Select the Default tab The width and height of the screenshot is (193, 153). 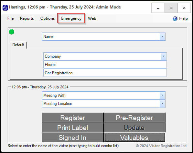tap(18, 45)
